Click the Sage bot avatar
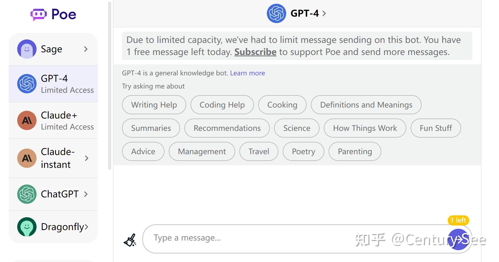The height and width of the screenshot is (262, 499). coord(27,49)
